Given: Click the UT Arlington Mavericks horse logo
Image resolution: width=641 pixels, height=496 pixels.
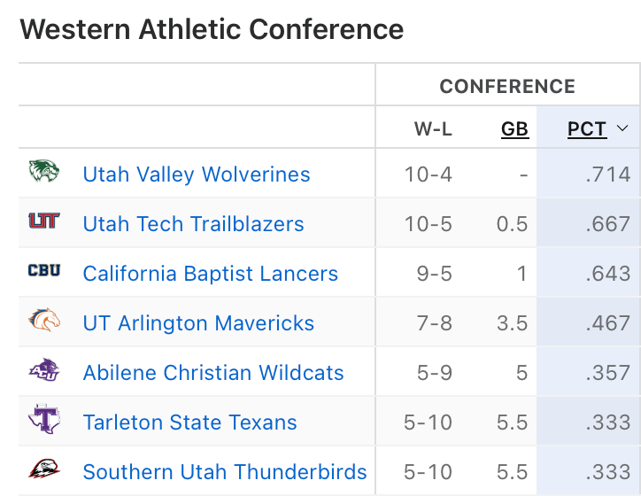Looking at the screenshot, I should click(43, 320).
